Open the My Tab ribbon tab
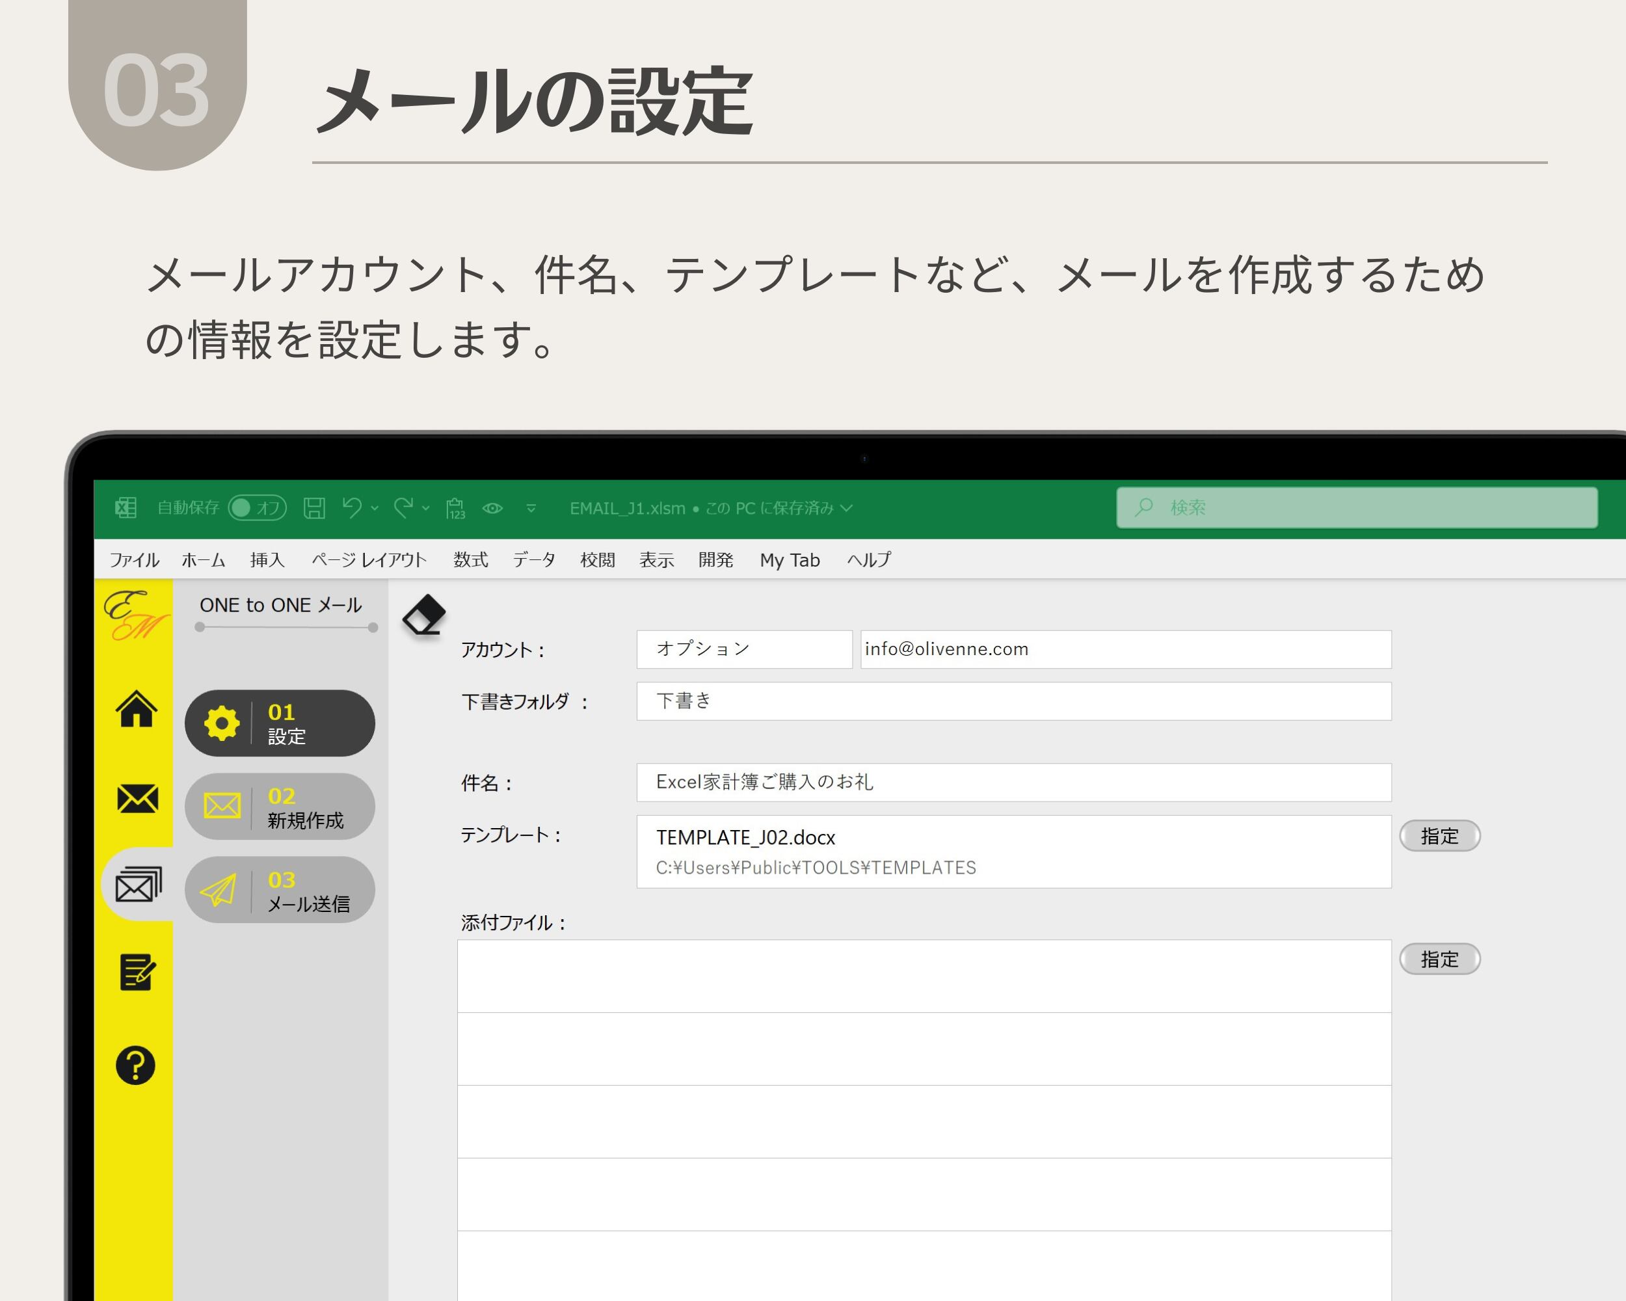Viewport: 1626px width, 1301px height. click(790, 560)
